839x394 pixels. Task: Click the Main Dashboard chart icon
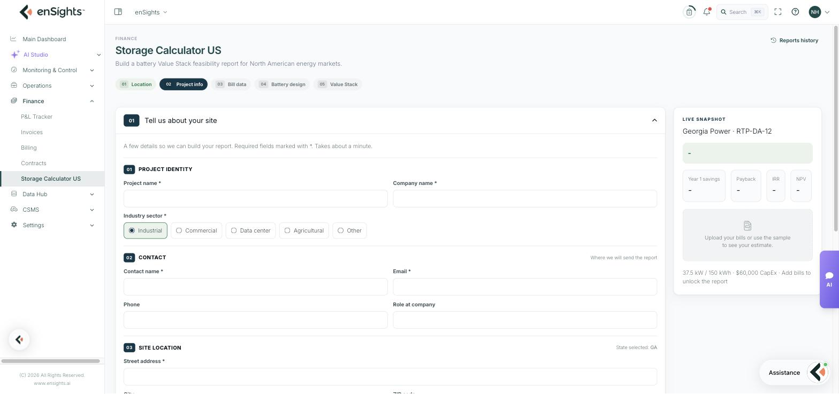tap(13, 39)
